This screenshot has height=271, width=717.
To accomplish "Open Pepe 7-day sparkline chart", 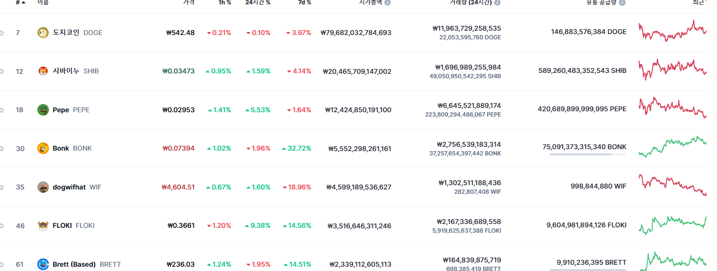I will click(672, 108).
